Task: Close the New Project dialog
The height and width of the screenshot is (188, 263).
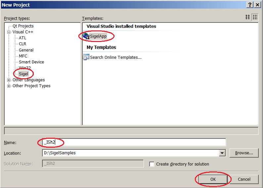Action: point(257,5)
